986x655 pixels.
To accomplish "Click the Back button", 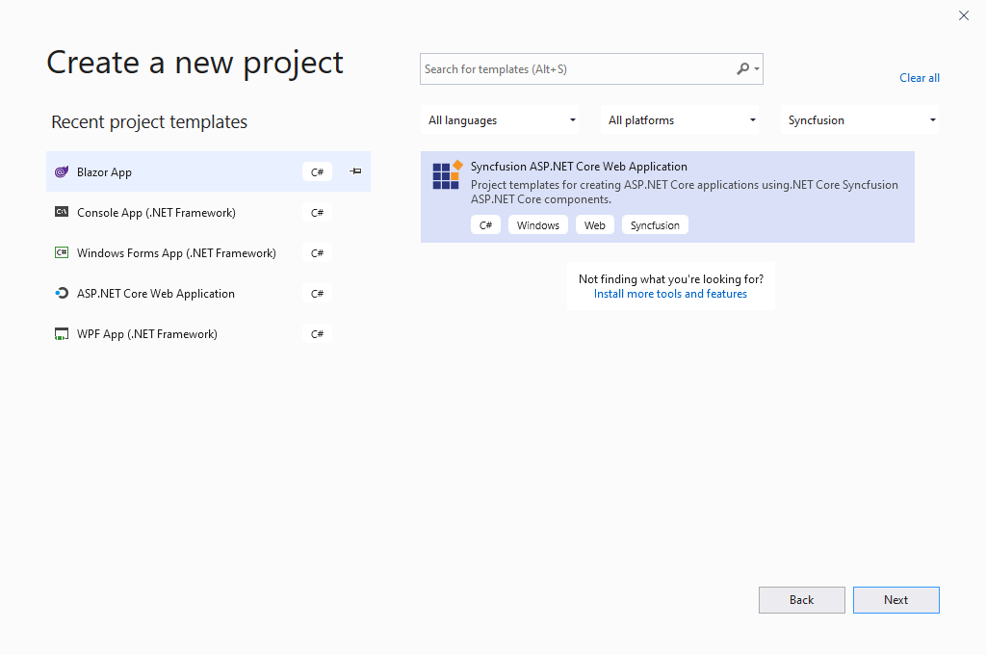I will (802, 600).
